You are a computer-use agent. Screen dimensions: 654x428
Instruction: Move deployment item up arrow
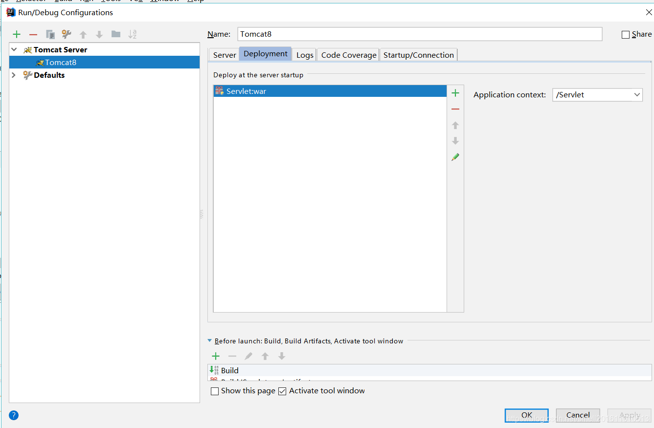[455, 125]
